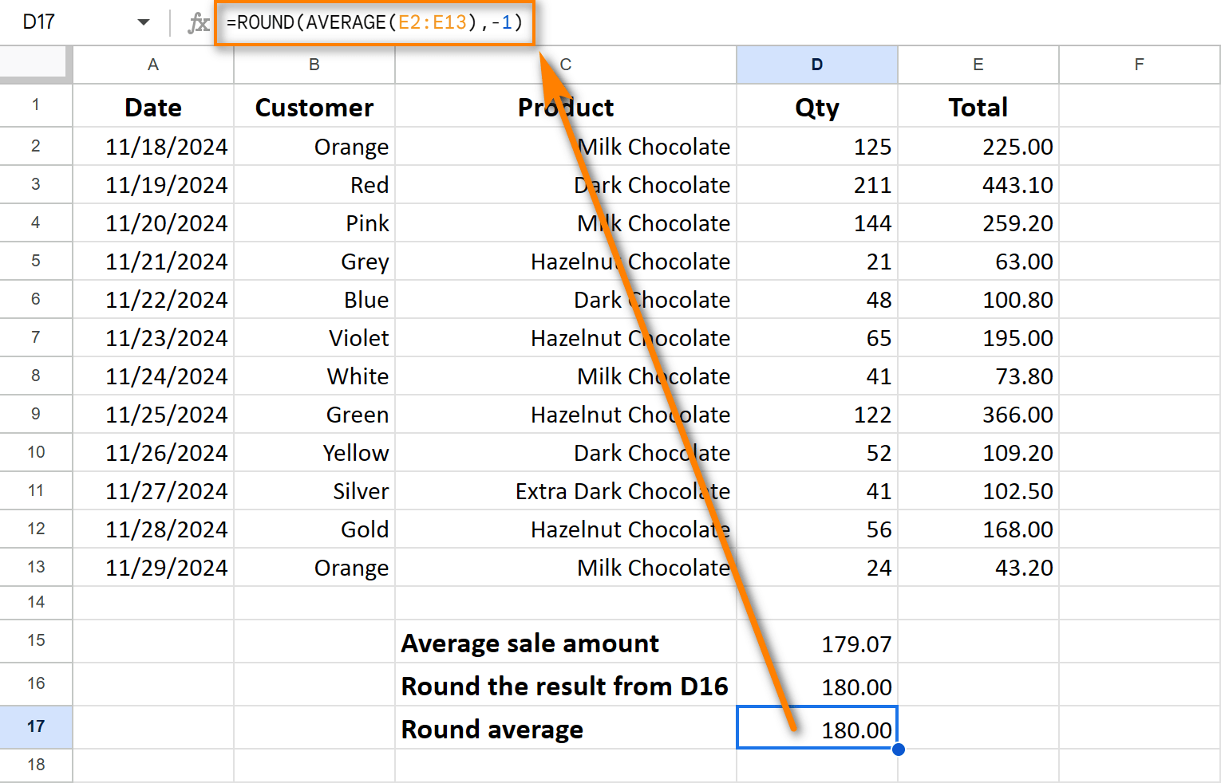The image size is (1221, 783).
Task: Select row 1 header
Action: 36,105
